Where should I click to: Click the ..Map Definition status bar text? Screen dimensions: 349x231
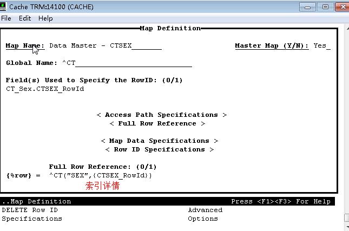click(36, 201)
